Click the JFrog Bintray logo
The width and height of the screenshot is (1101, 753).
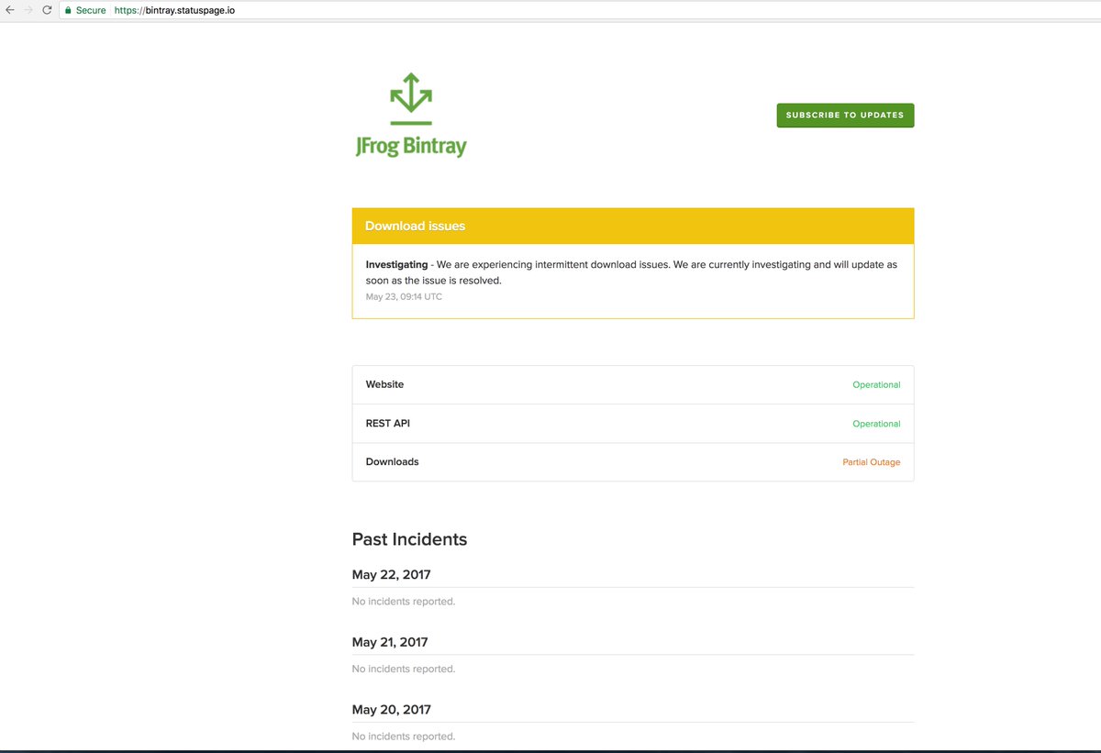tap(411, 115)
